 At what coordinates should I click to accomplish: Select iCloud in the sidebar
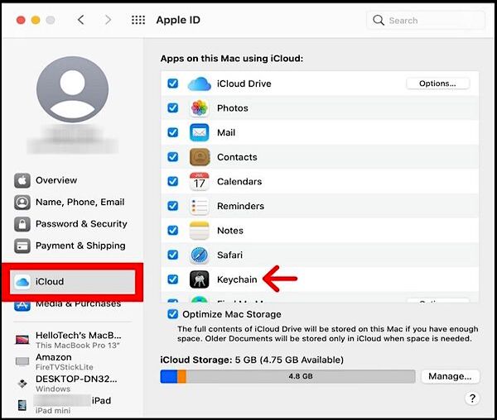click(x=75, y=282)
